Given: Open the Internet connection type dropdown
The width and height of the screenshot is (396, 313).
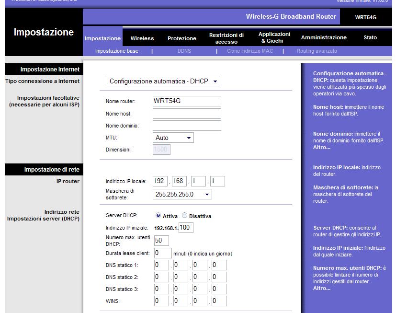Looking at the screenshot, I should pyautogui.click(x=163, y=81).
